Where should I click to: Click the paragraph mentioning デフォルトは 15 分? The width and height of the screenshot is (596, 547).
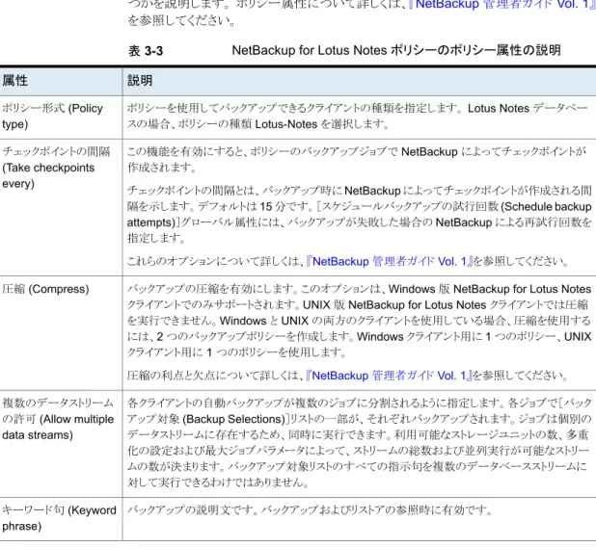point(359,214)
